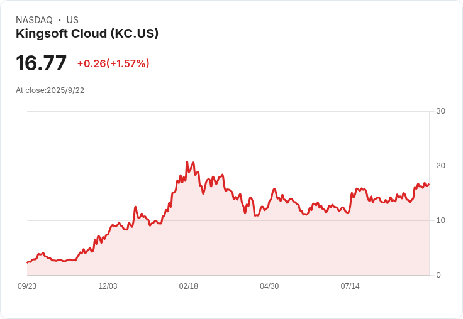463x319 pixels.
Task: Click the 12/03 date on x-axis
Action: [x=108, y=286]
